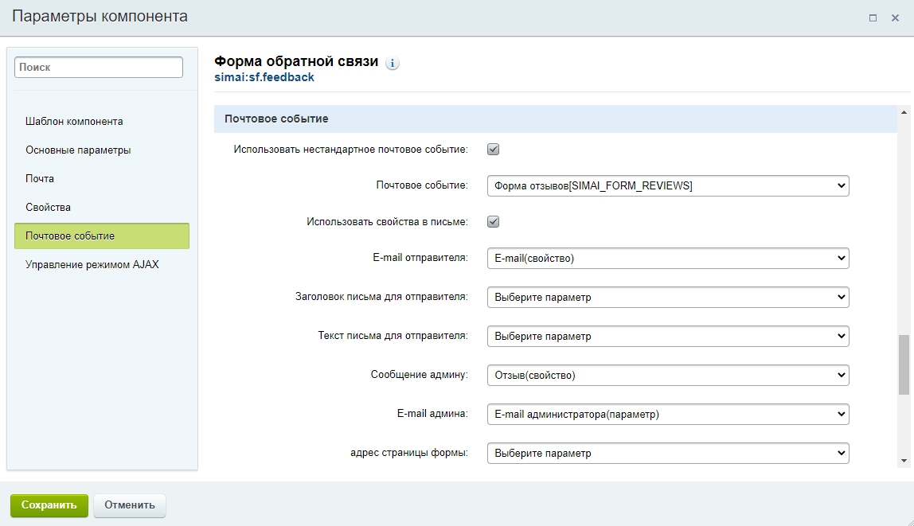Click the scroll up arrow in parameters panel
The image size is (914, 526).
coord(903,112)
